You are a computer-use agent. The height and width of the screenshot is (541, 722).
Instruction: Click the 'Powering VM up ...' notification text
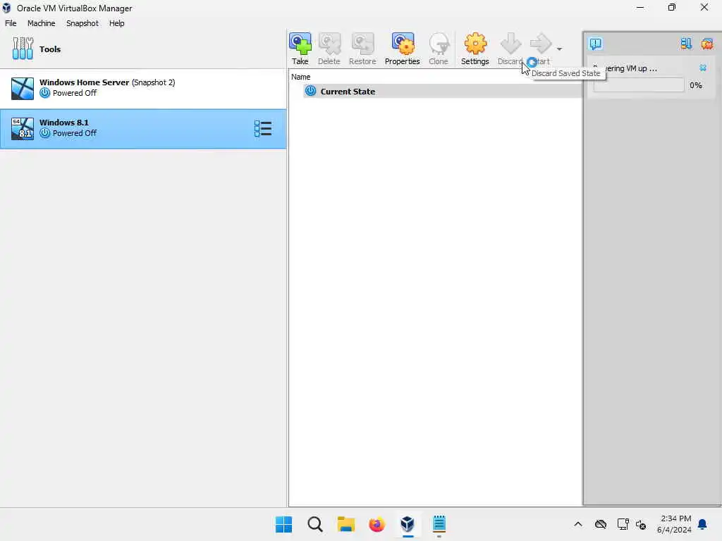coord(625,68)
